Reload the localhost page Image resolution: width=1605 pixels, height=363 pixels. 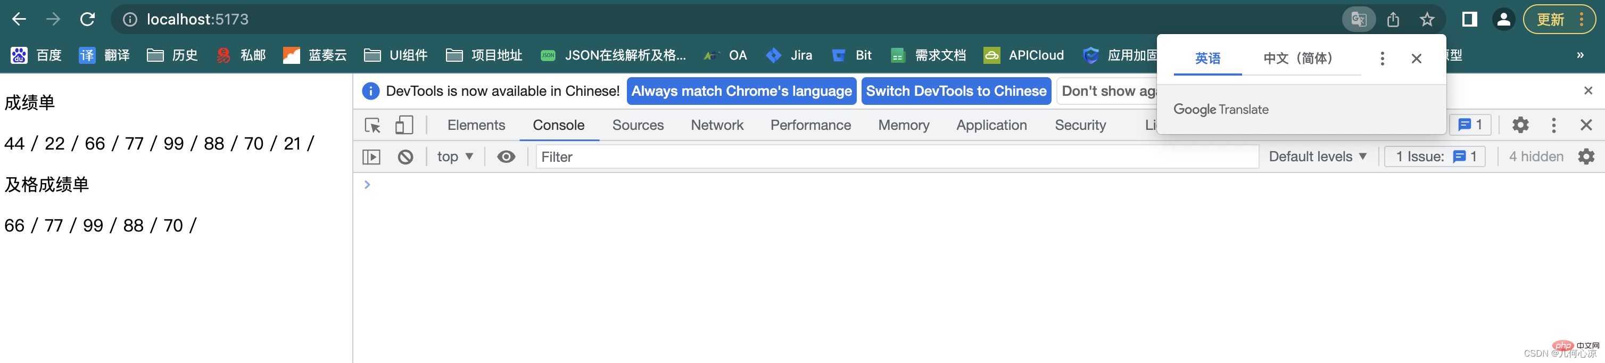pos(88,19)
